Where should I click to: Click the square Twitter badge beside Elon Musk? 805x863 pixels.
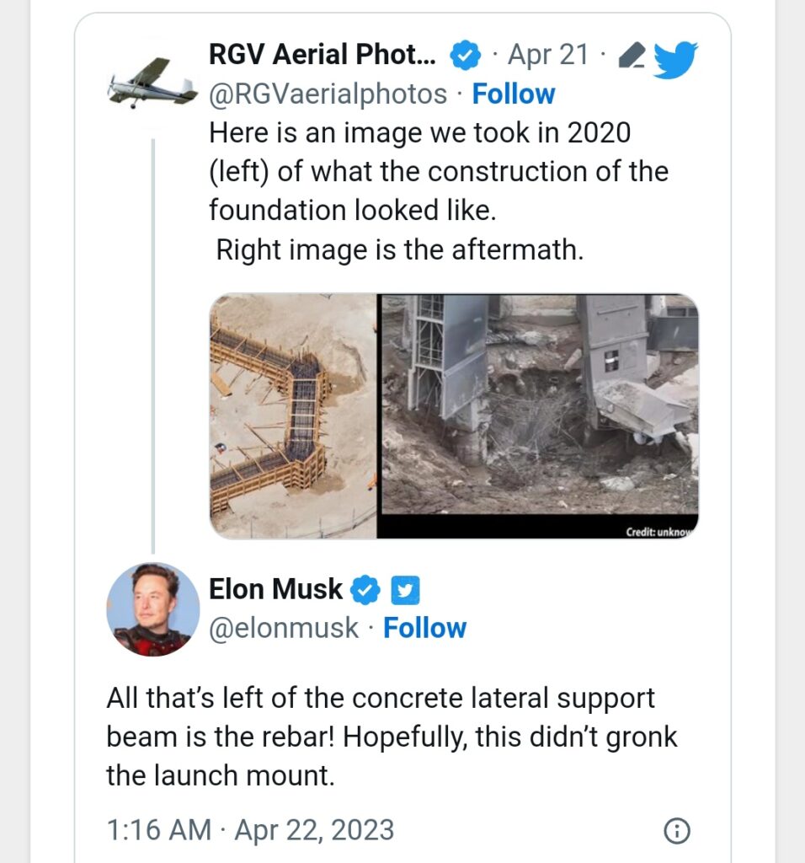tap(406, 590)
